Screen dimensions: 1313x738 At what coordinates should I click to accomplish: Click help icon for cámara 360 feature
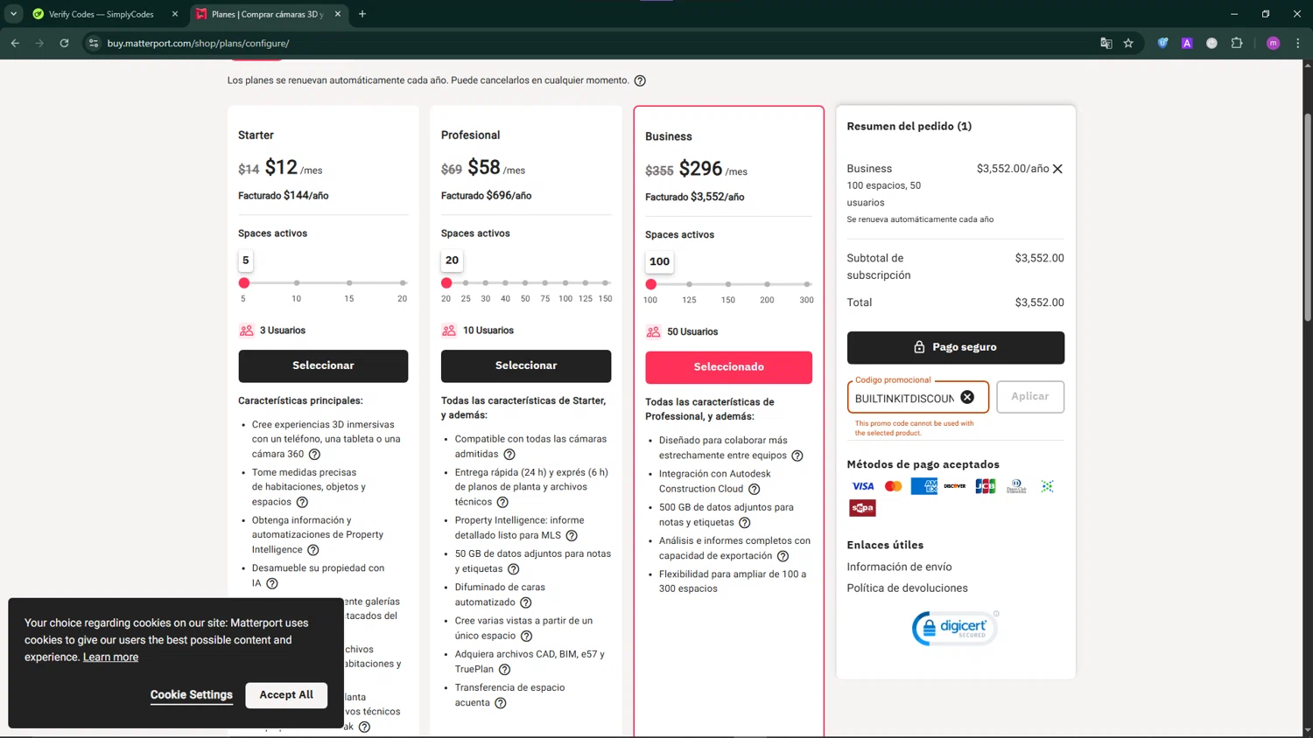pyautogui.click(x=314, y=454)
